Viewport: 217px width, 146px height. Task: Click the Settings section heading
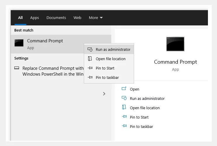[x=21, y=58]
